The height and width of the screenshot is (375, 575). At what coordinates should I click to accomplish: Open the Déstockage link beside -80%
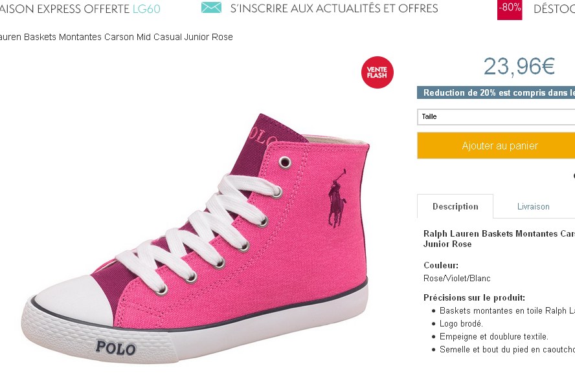(x=554, y=9)
